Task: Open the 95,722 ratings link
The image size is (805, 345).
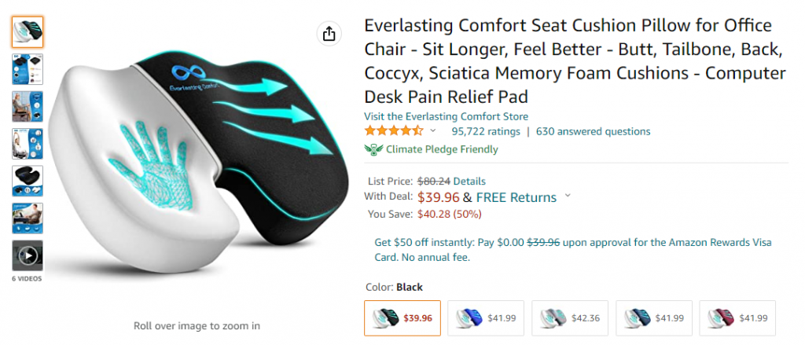Action: click(486, 131)
